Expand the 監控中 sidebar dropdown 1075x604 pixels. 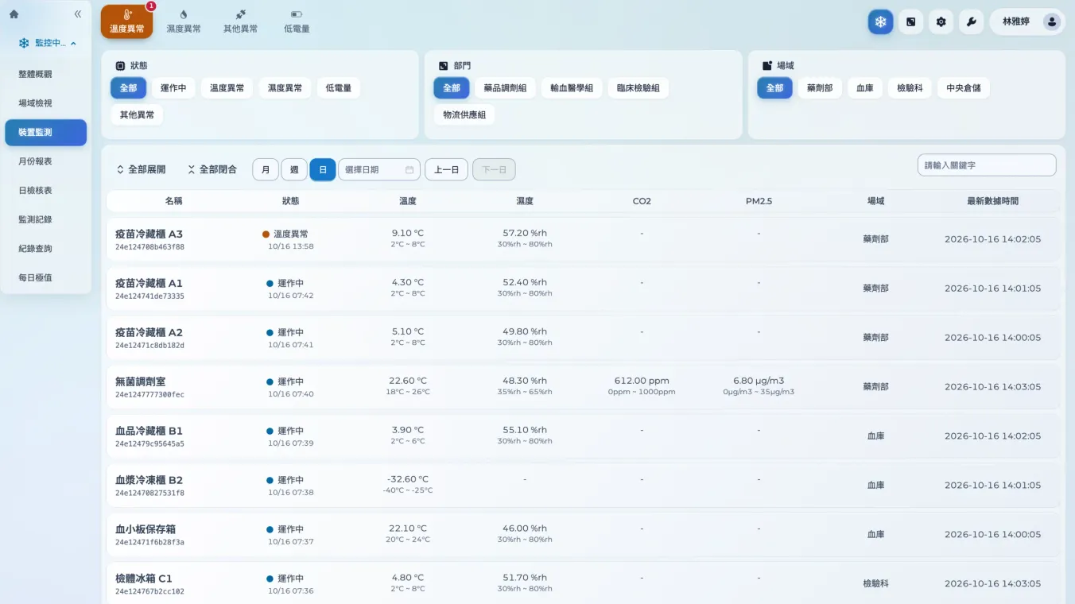point(48,43)
